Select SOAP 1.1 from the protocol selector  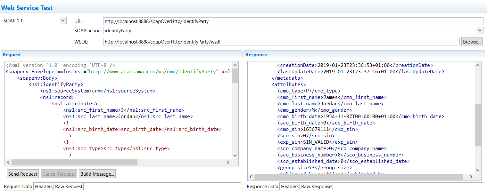tap(32, 20)
